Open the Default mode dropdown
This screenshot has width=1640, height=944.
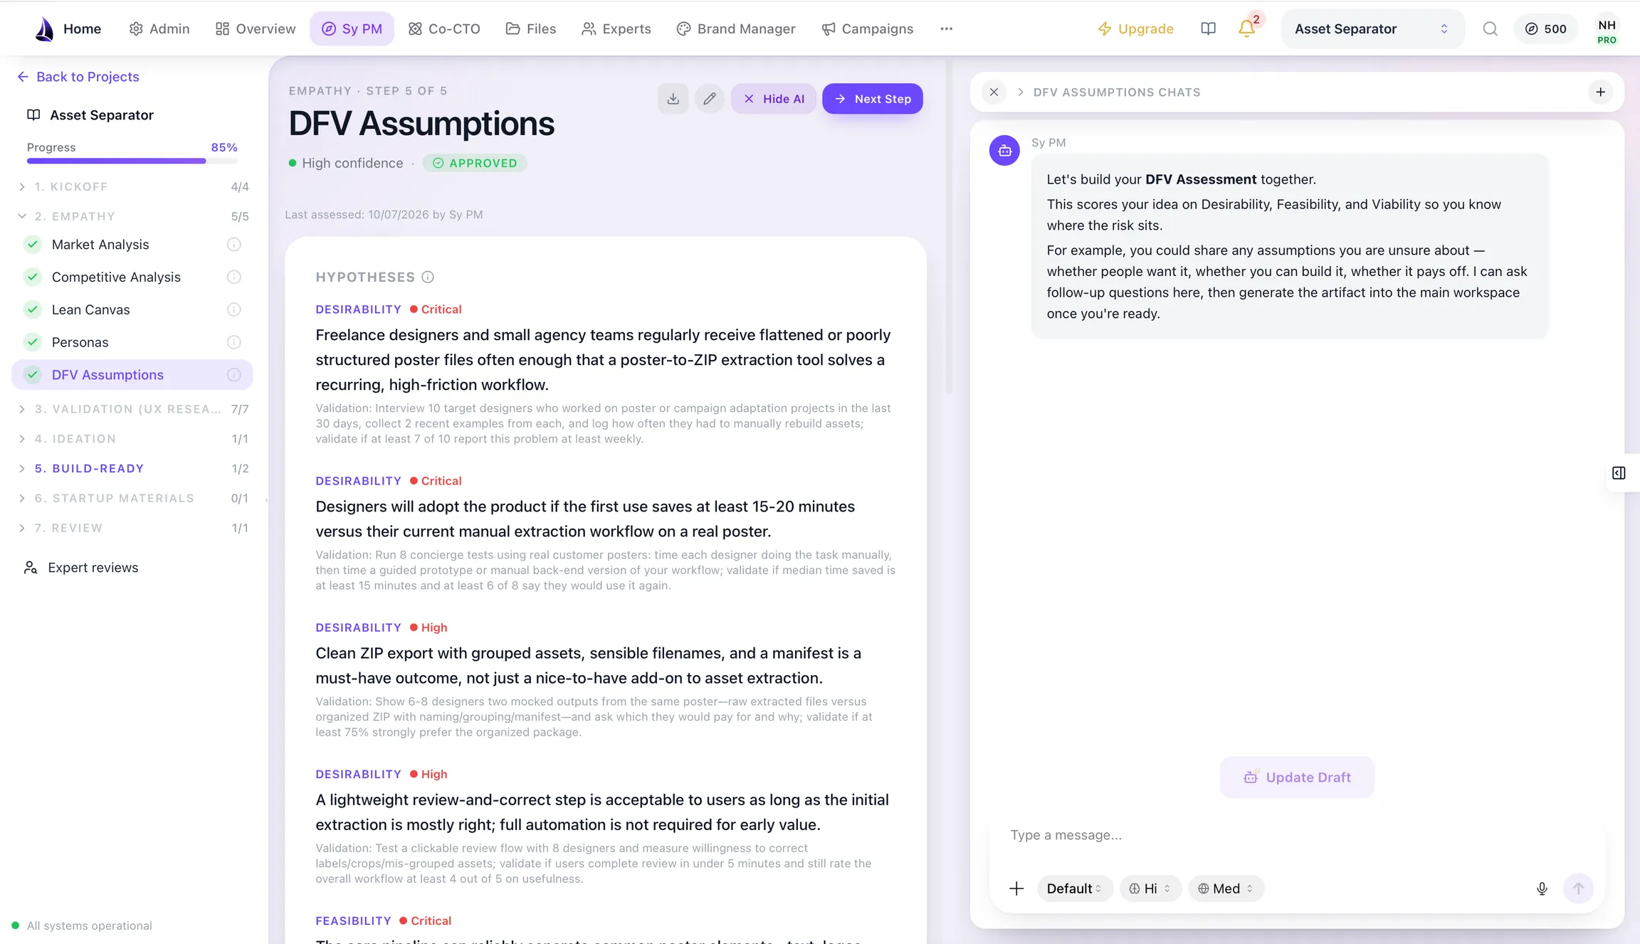click(x=1074, y=889)
